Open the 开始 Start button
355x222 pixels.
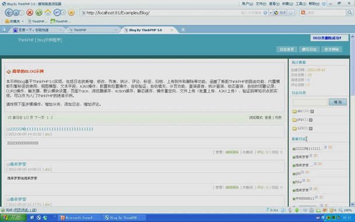tap(14, 218)
